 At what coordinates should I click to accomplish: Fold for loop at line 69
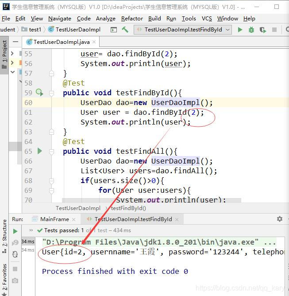coord(51,191)
